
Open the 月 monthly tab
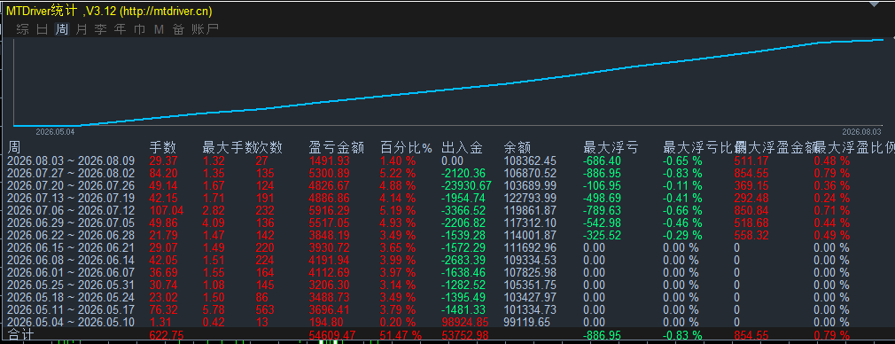[81, 29]
